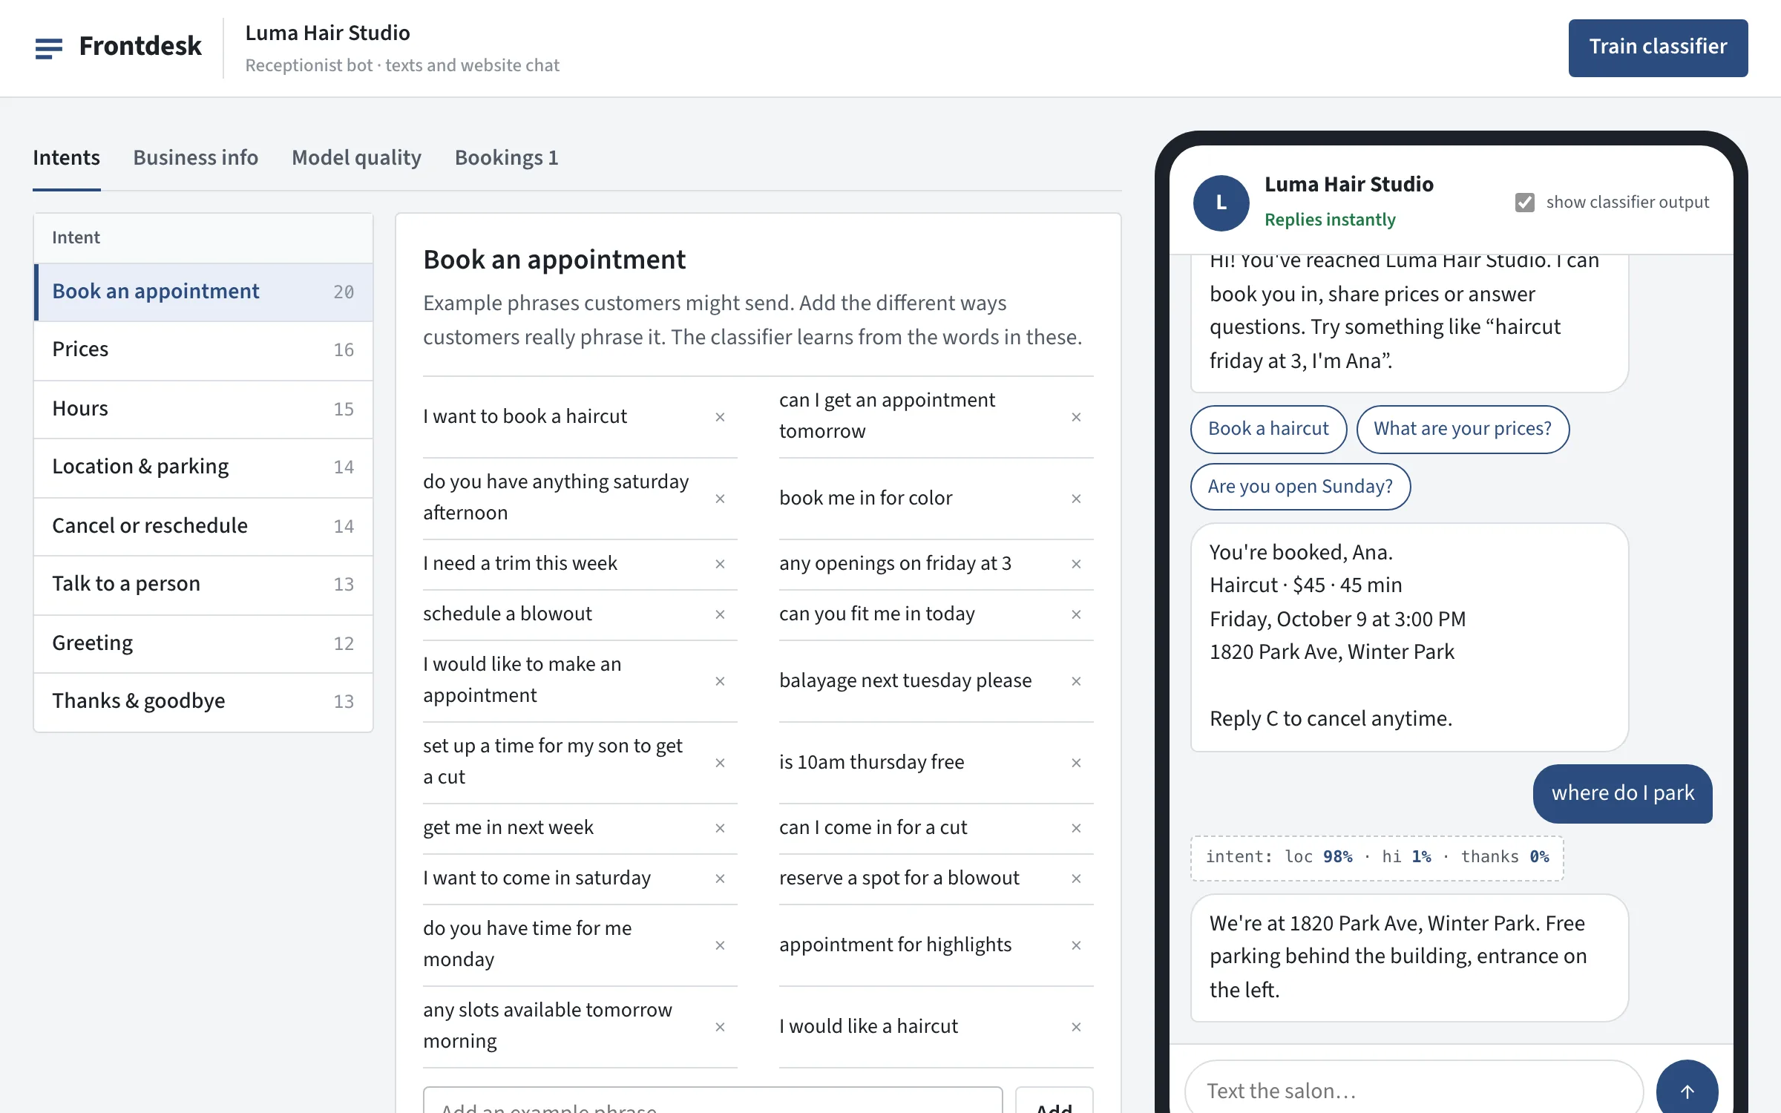
Task: Remove 'I would like to make an appointment'
Action: [x=720, y=681]
